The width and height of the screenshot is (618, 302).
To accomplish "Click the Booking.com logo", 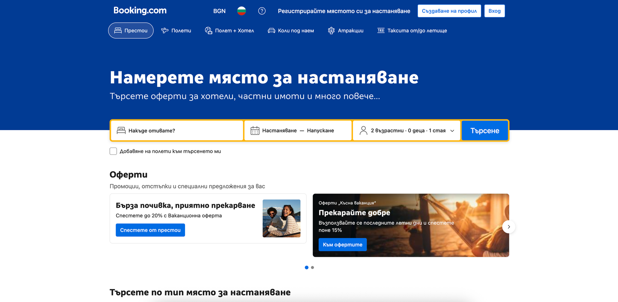I will click(x=140, y=11).
